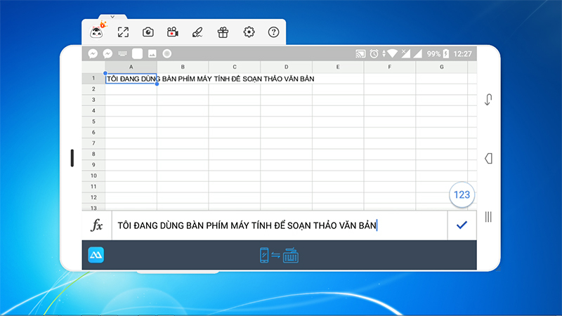Image resolution: width=562 pixels, height=316 pixels.
Task: Tap the 123 numeric keyboard button
Action: pos(462,195)
